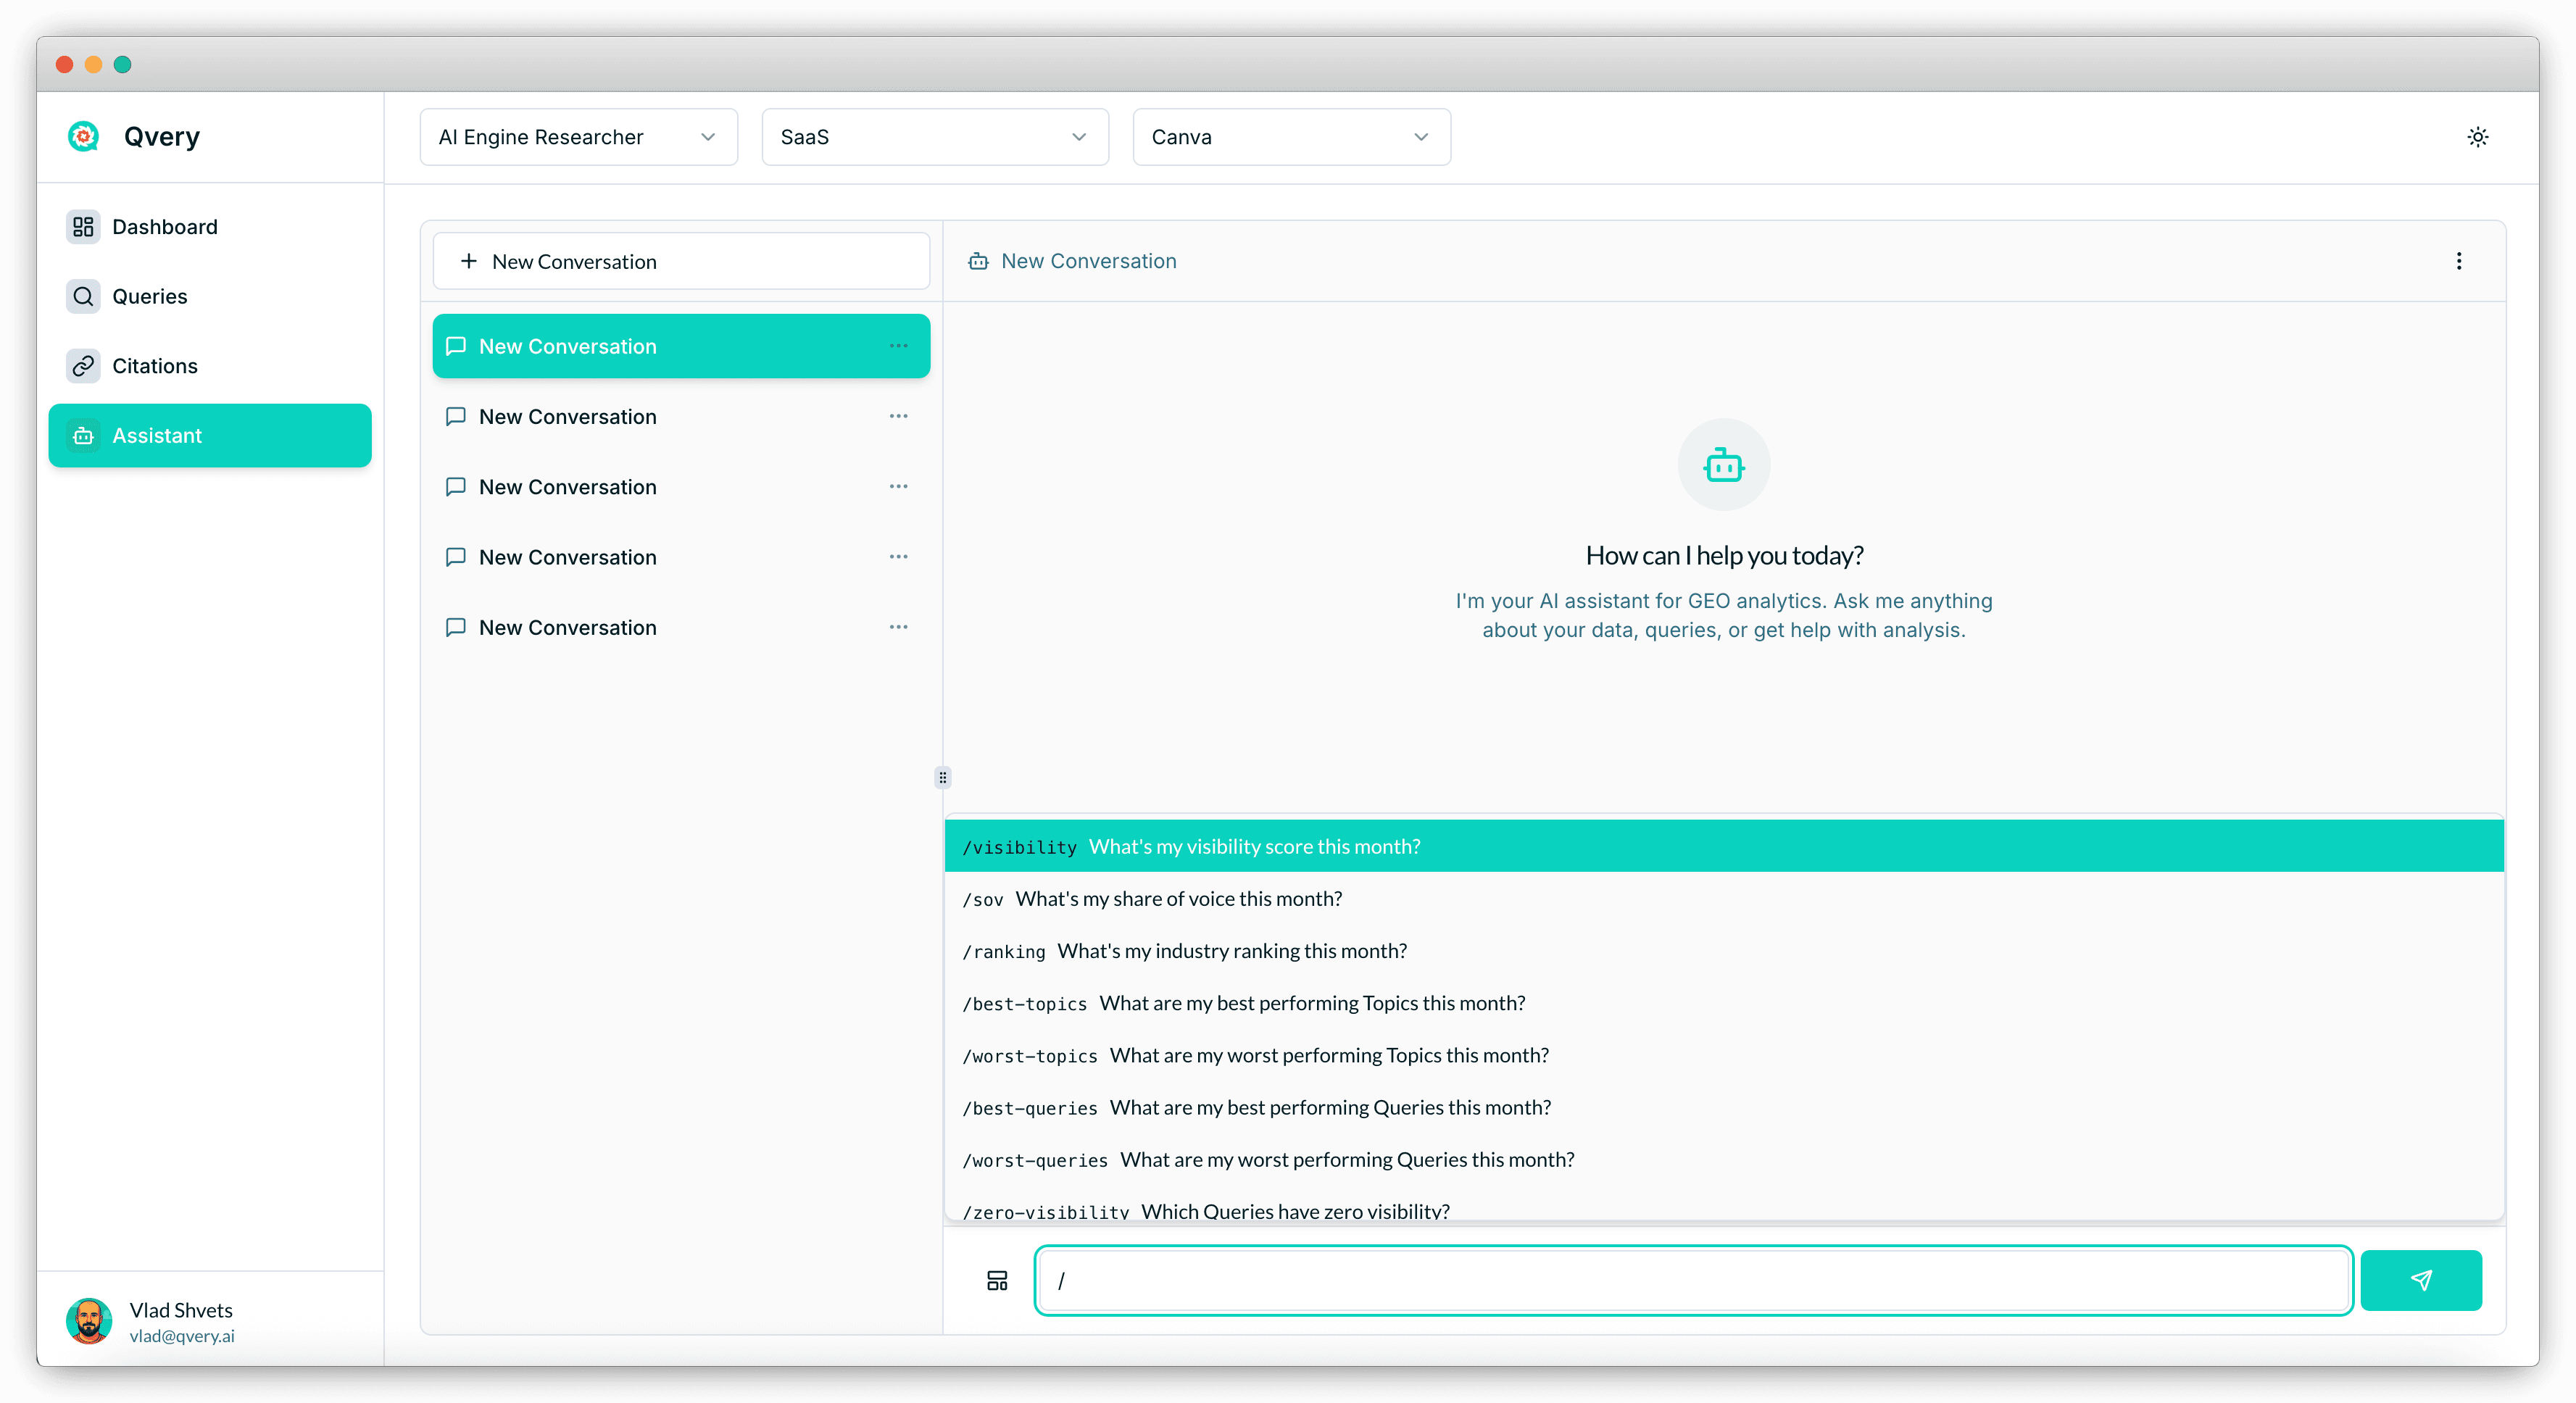Open the vertical three-dot conversation menu
This screenshot has width=2576, height=1403.
pos(2459,261)
